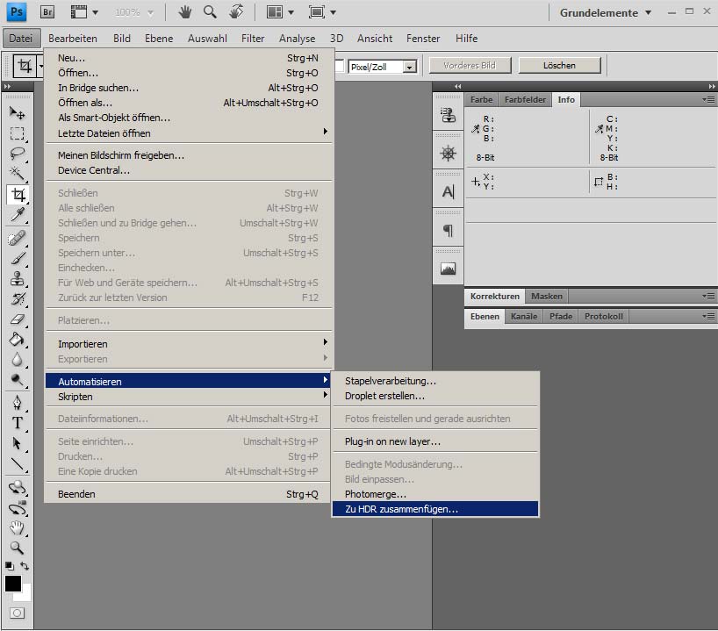Toggle Quick Mask mode
This screenshot has width=718, height=631.
click(17, 613)
